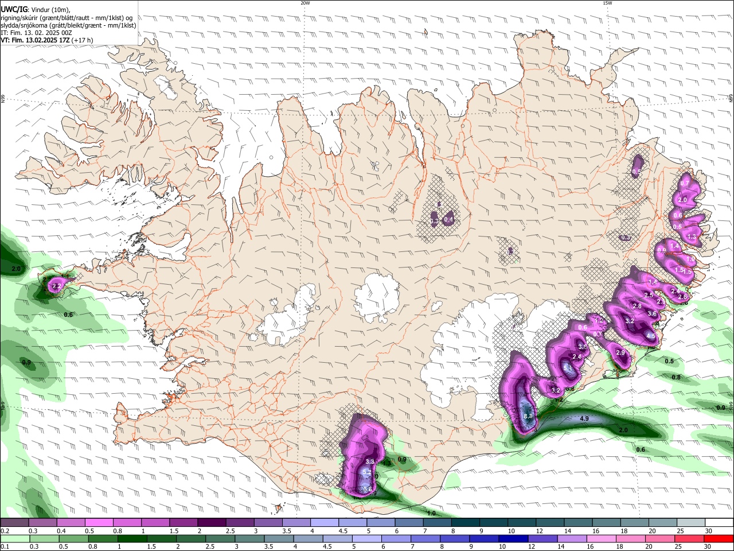Viewport: 734px width, 551px height.
Task: Click the blue 8–9 rain legend swatch
Action: tap(455, 538)
